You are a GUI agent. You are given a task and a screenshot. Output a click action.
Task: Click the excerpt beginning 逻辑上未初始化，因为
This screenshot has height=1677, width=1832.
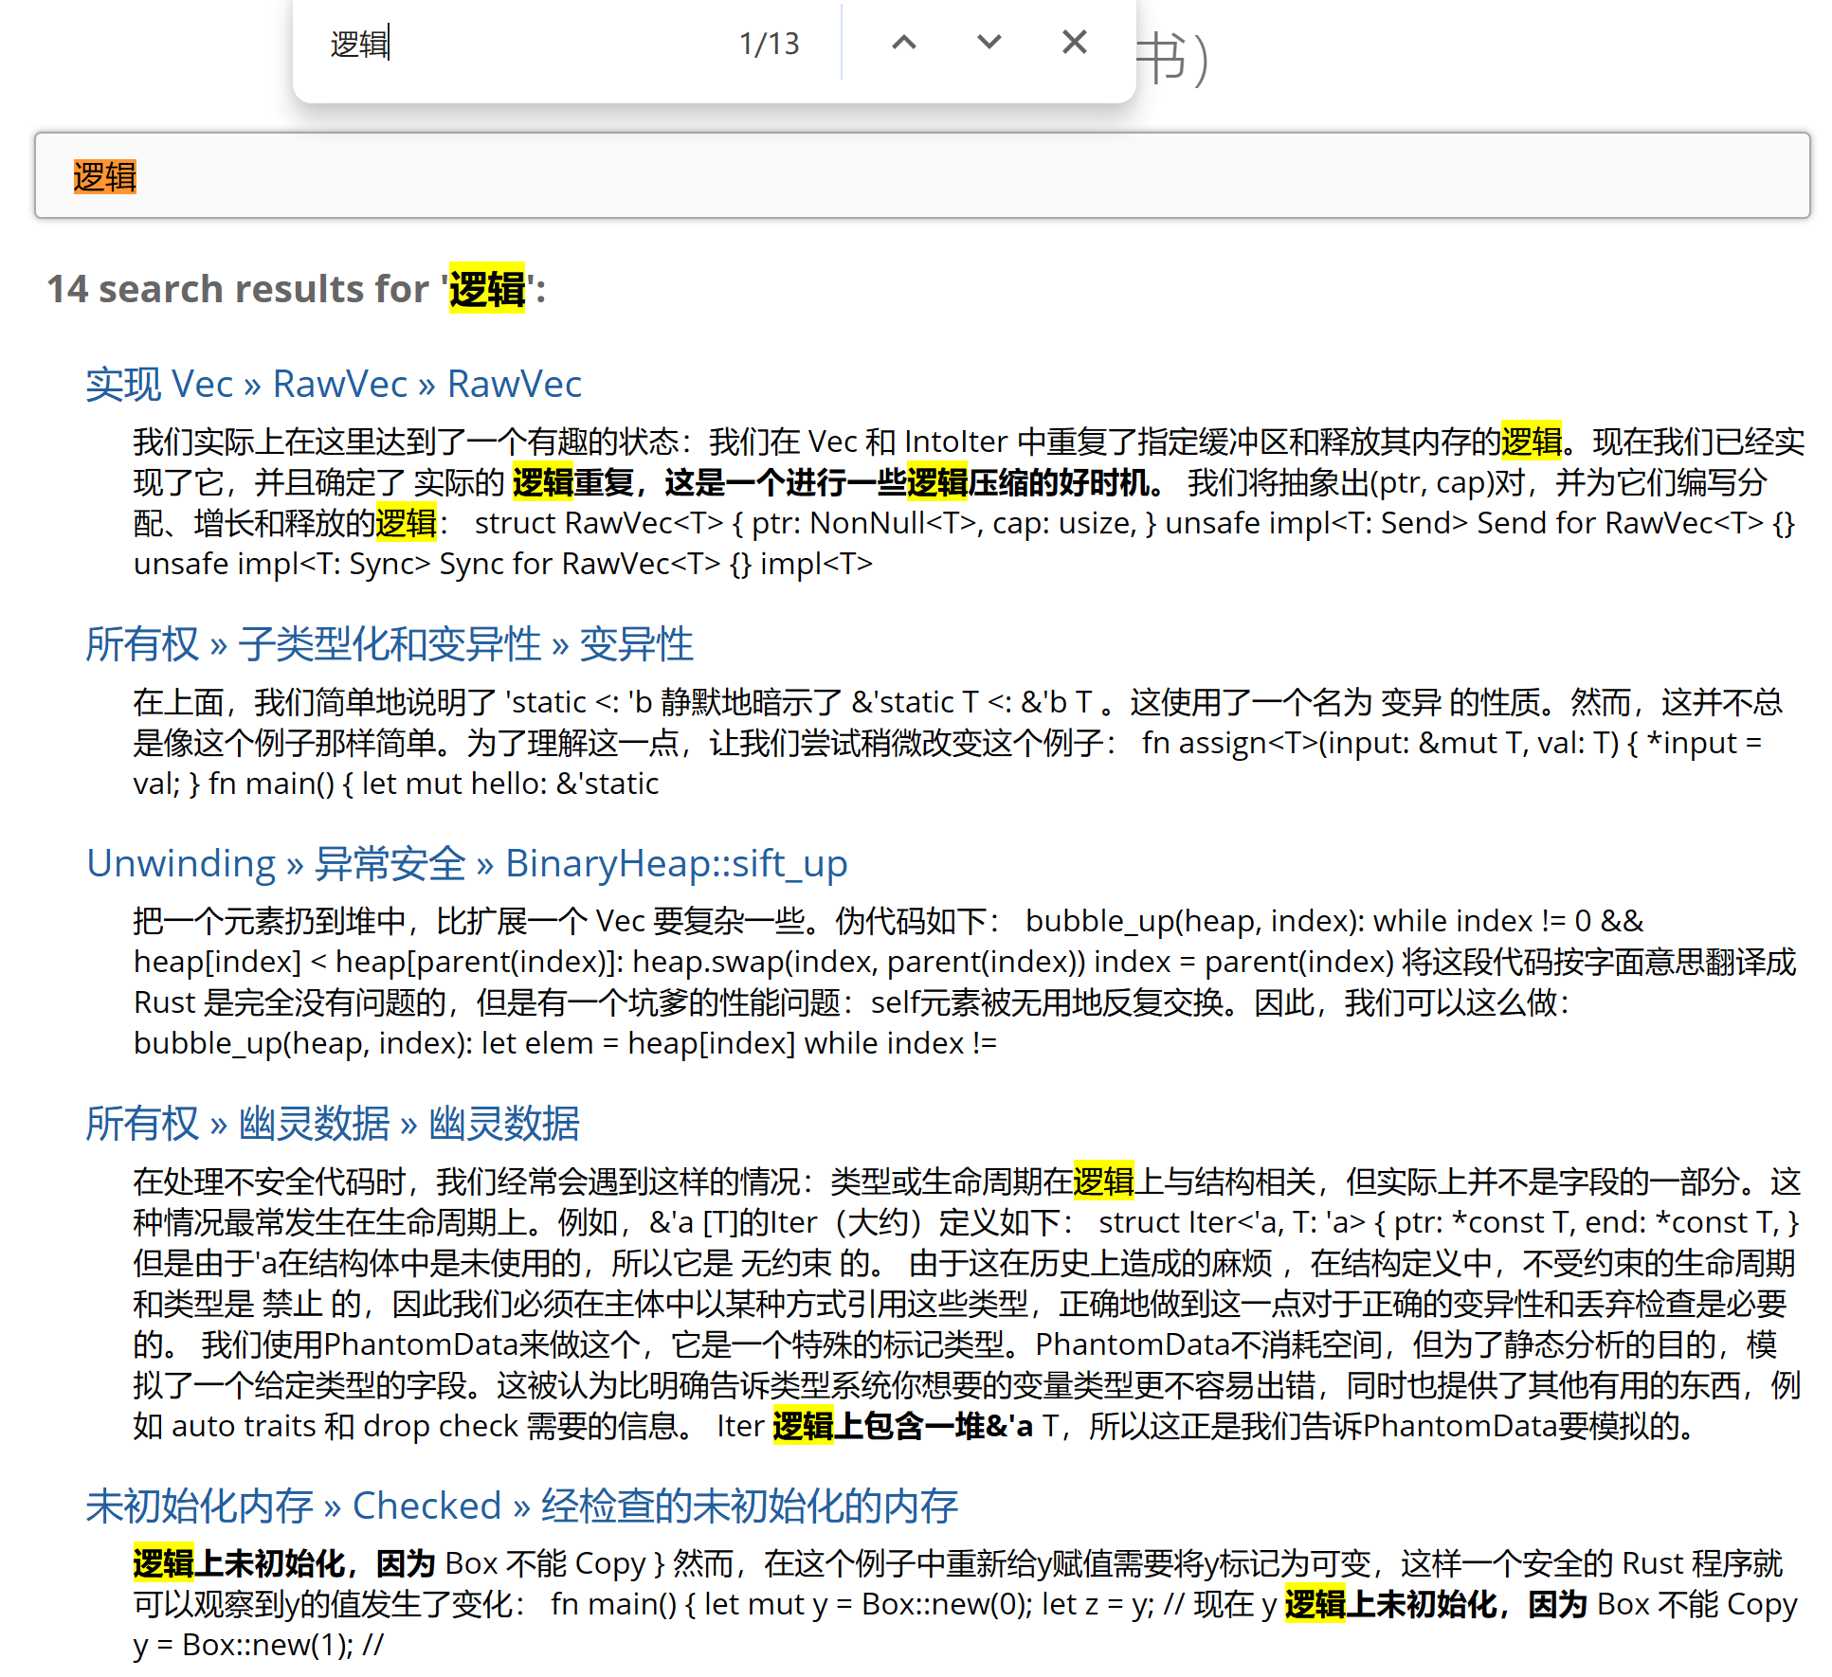965,1604
